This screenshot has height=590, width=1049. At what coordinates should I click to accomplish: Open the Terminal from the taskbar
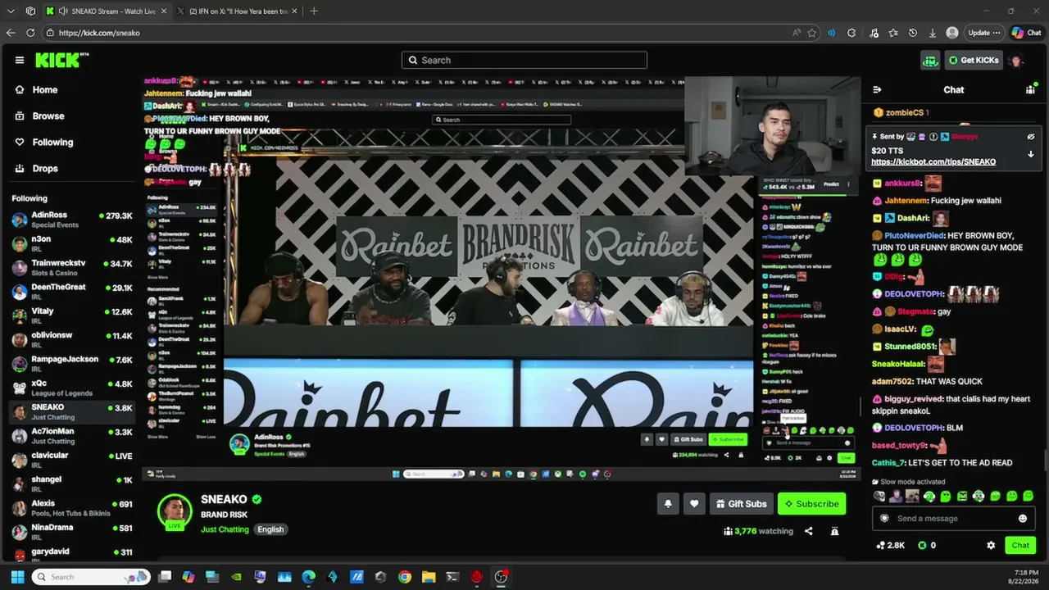[452, 577]
